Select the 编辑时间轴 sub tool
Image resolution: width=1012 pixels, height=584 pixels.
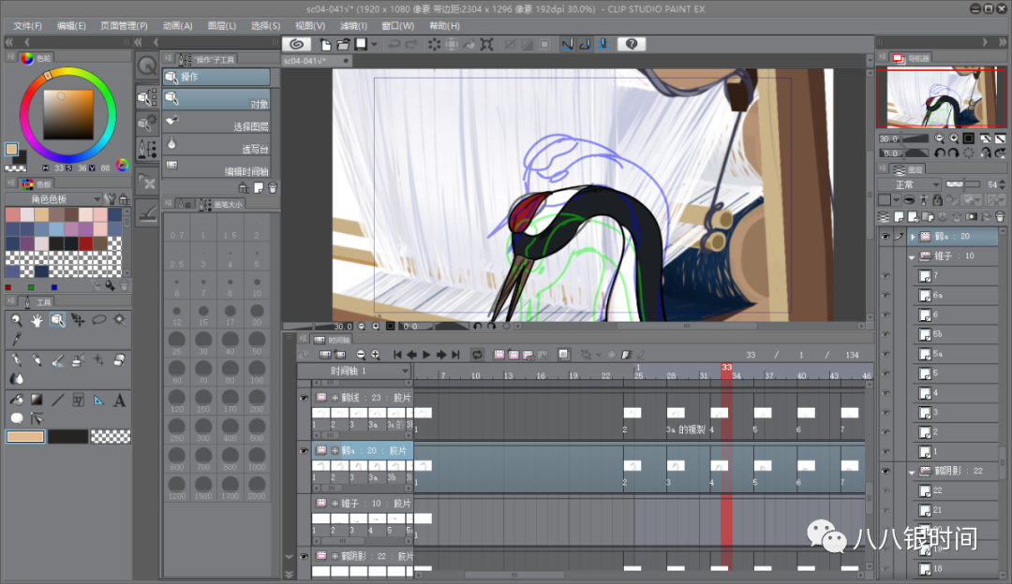click(x=216, y=167)
